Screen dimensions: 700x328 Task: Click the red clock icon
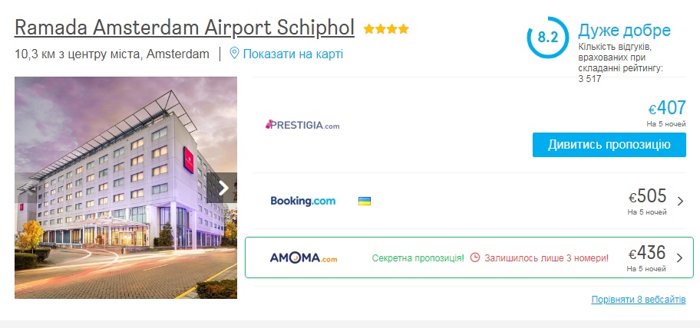pyautogui.click(x=475, y=257)
